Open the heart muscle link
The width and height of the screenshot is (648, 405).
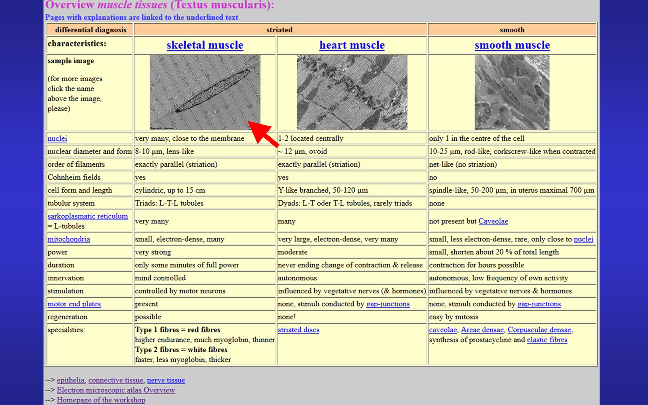tap(352, 45)
